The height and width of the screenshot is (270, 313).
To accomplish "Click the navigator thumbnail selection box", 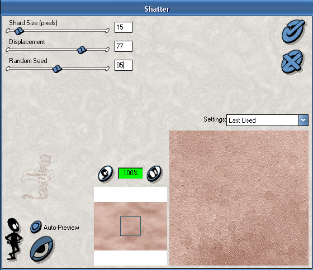I will (130, 226).
